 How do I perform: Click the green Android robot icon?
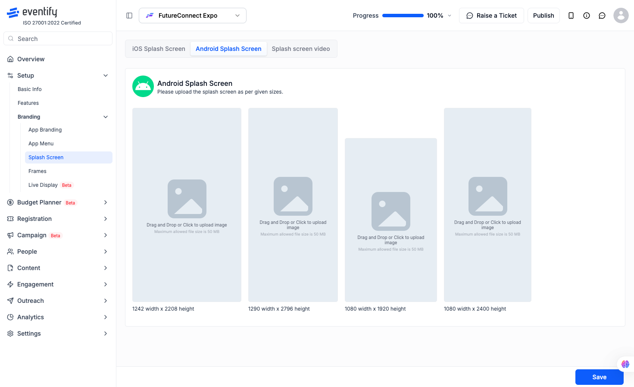pyautogui.click(x=143, y=86)
